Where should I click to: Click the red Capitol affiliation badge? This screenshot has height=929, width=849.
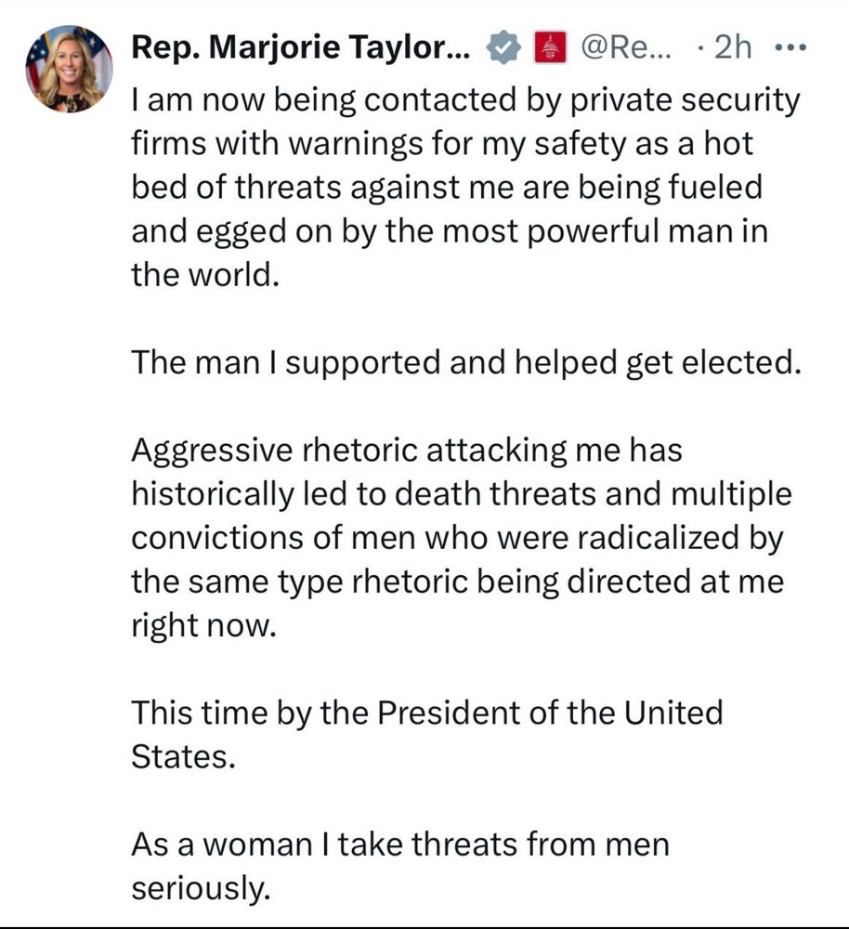(x=551, y=47)
